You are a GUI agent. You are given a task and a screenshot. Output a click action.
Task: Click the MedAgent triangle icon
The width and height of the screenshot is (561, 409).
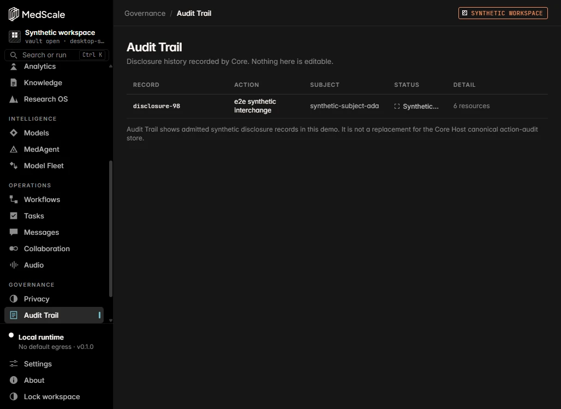(x=14, y=149)
